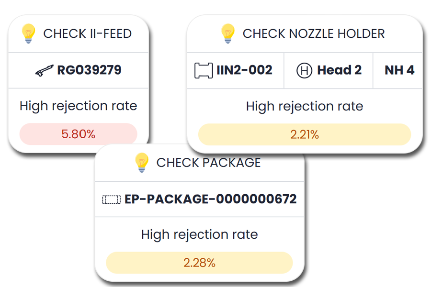The width and height of the screenshot is (431, 287).
Task: Open the CHECK NOZZLE HOLDER card title
Action: click(x=313, y=33)
